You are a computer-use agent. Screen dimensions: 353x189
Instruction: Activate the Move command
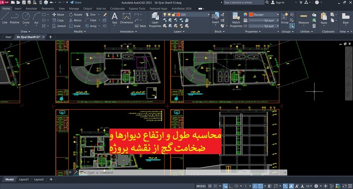click(x=58, y=15)
